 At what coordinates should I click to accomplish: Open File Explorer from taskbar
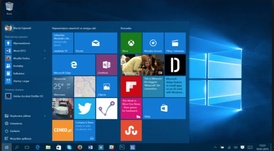click(48, 147)
